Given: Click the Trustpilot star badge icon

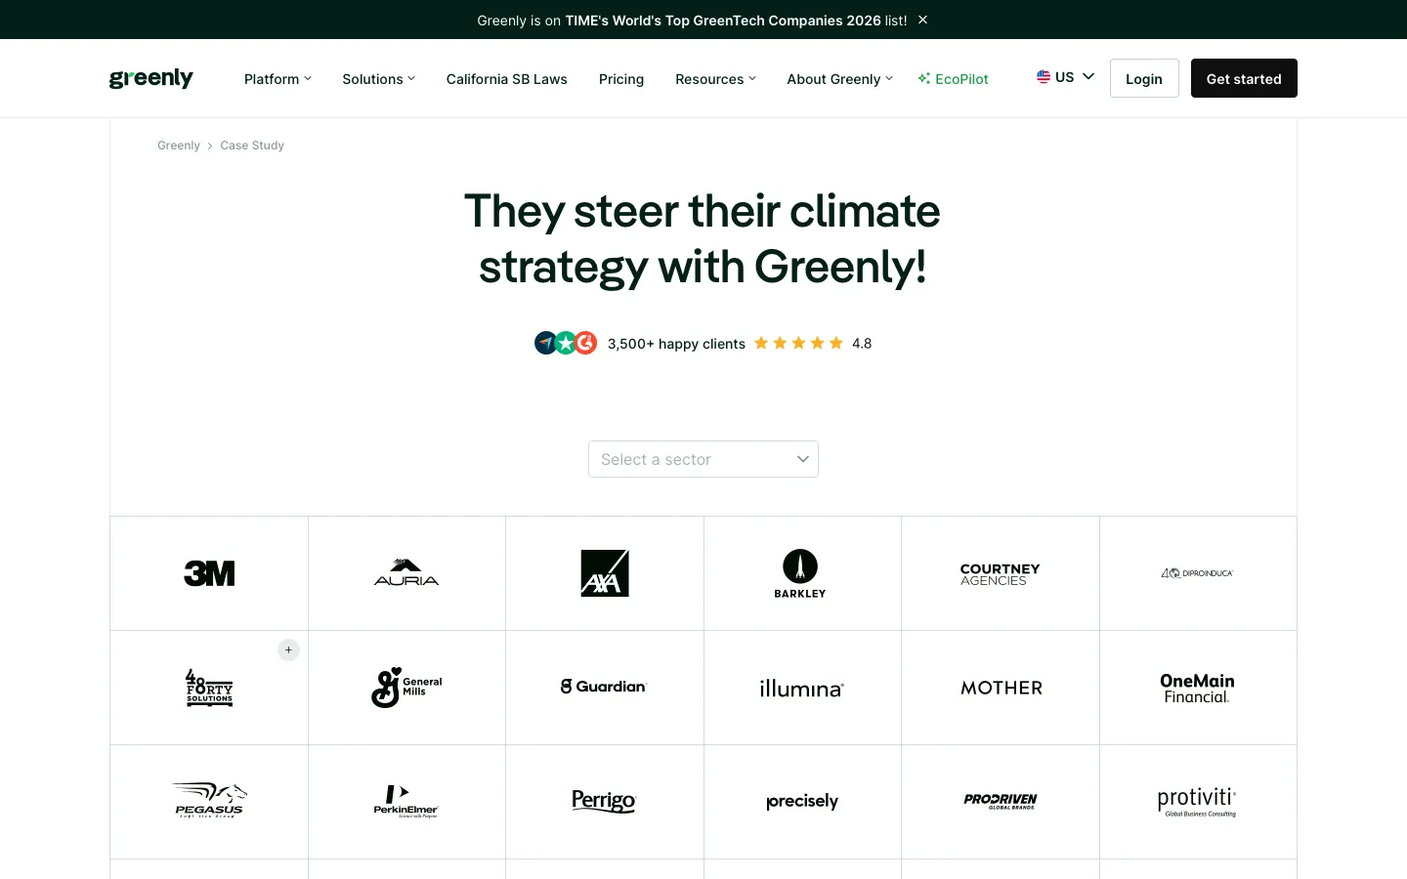Looking at the screenshot, I should click(566, 343).
